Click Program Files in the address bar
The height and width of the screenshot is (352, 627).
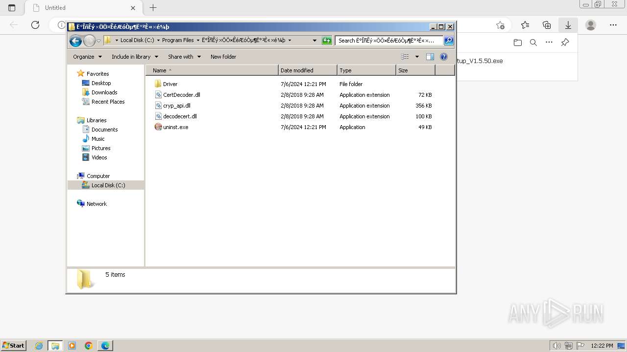tap(178, 41)
